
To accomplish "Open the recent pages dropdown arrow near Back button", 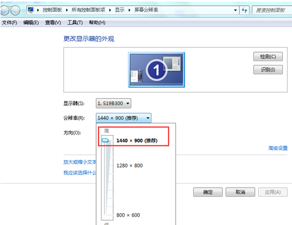I will 23,11.
